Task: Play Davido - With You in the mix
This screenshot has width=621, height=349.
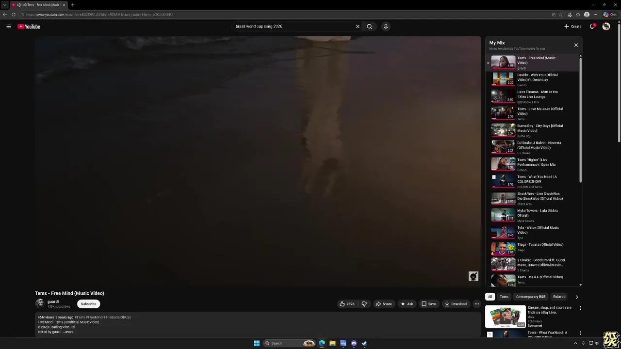Action: pyautogui.click(x=533, y=79)
